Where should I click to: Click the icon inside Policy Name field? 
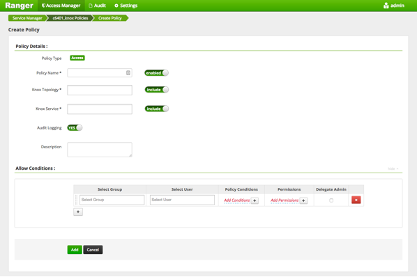[128, 73]
